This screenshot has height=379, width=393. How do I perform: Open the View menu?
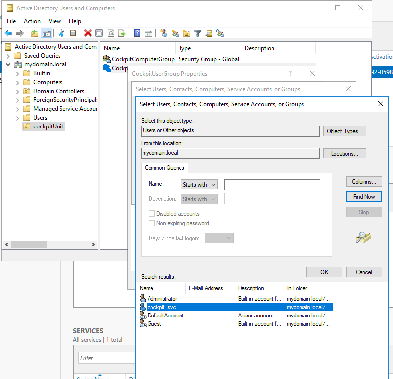pos(55,21)
